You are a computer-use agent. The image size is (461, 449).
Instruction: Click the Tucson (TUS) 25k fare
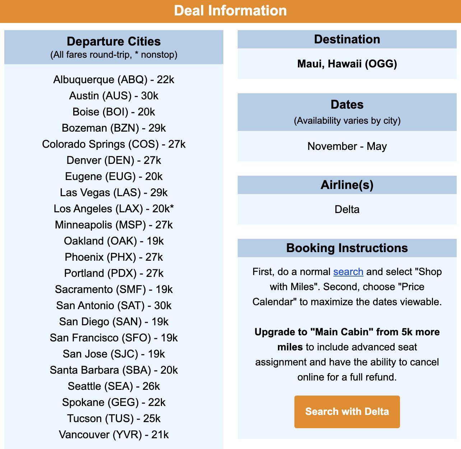114,419
